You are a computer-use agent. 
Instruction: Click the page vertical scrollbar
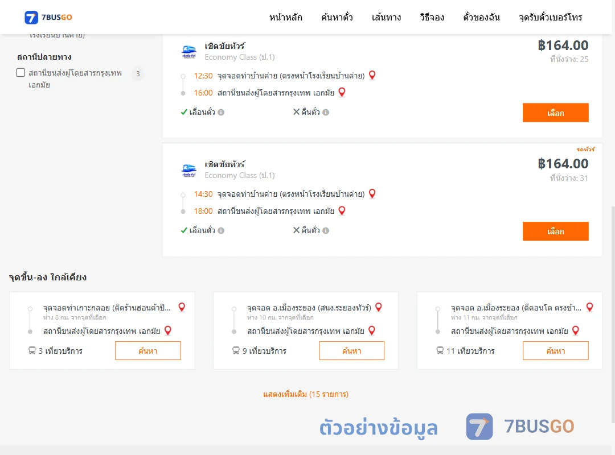[x=613, y=313]
